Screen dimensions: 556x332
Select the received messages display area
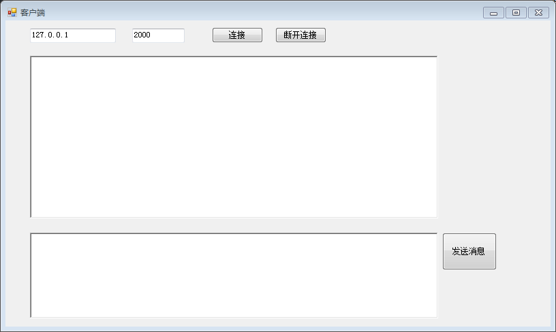234,137
